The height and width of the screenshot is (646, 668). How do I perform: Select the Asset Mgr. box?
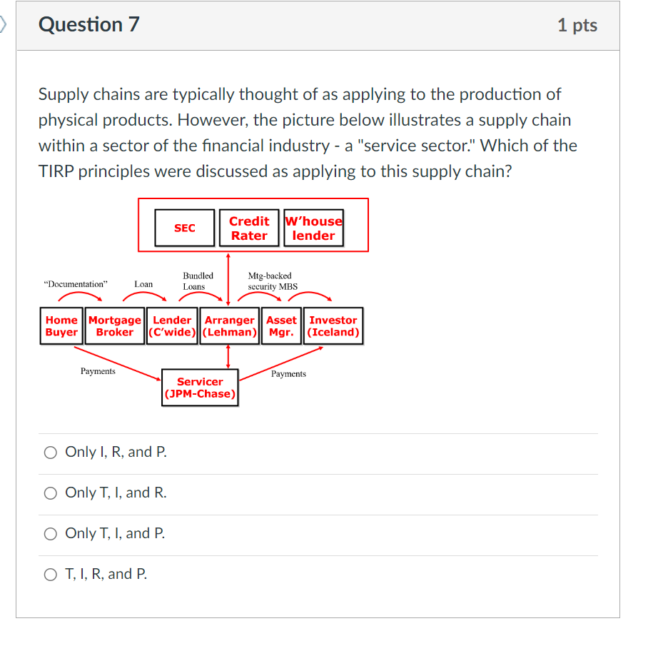281,325
